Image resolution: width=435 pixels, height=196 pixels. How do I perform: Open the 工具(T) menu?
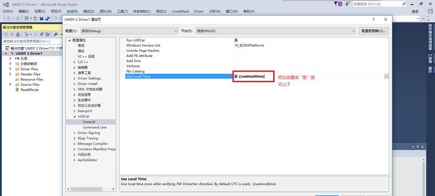click(122, 11)
